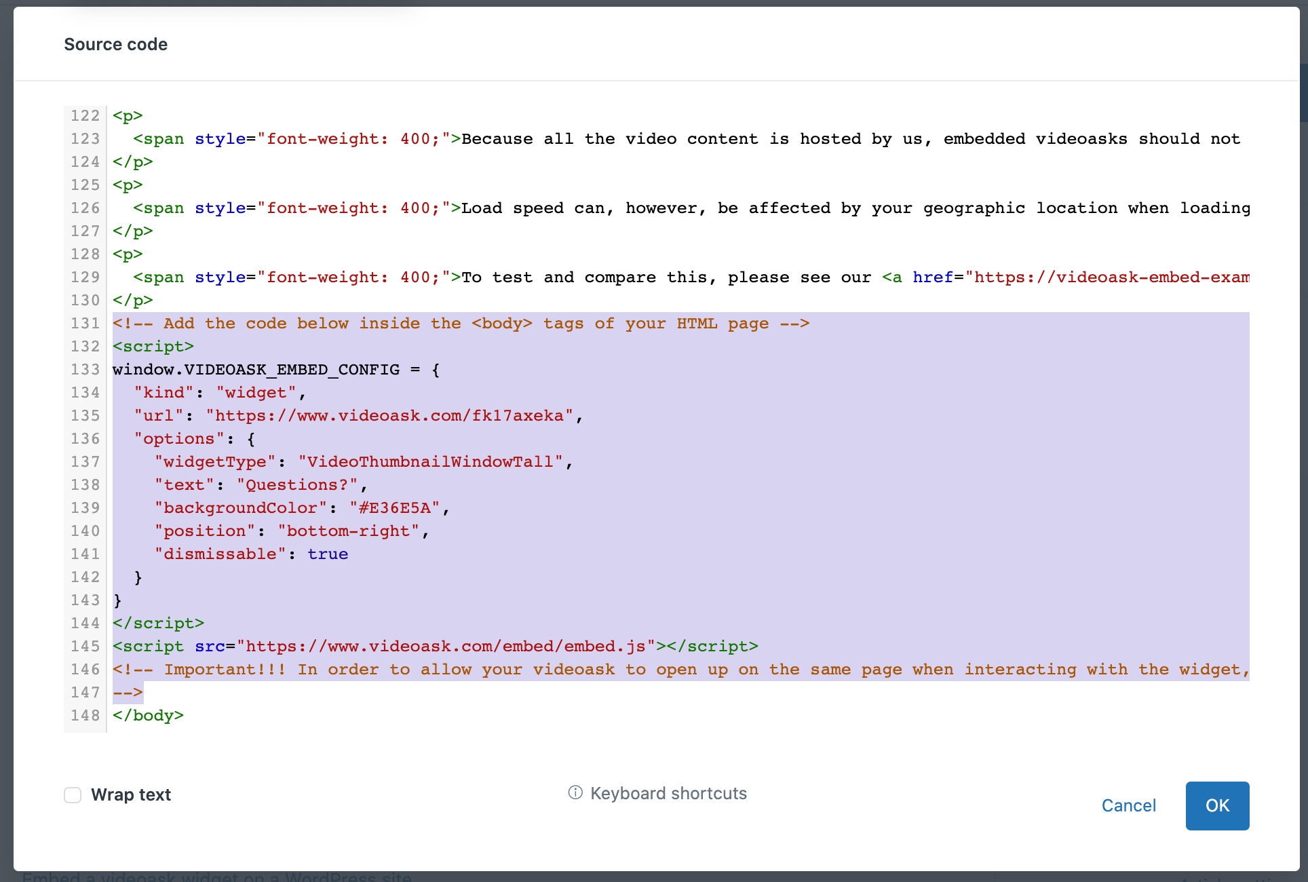
Task: Open the Keyboard shortcuts link
Action: click(668, 793)
